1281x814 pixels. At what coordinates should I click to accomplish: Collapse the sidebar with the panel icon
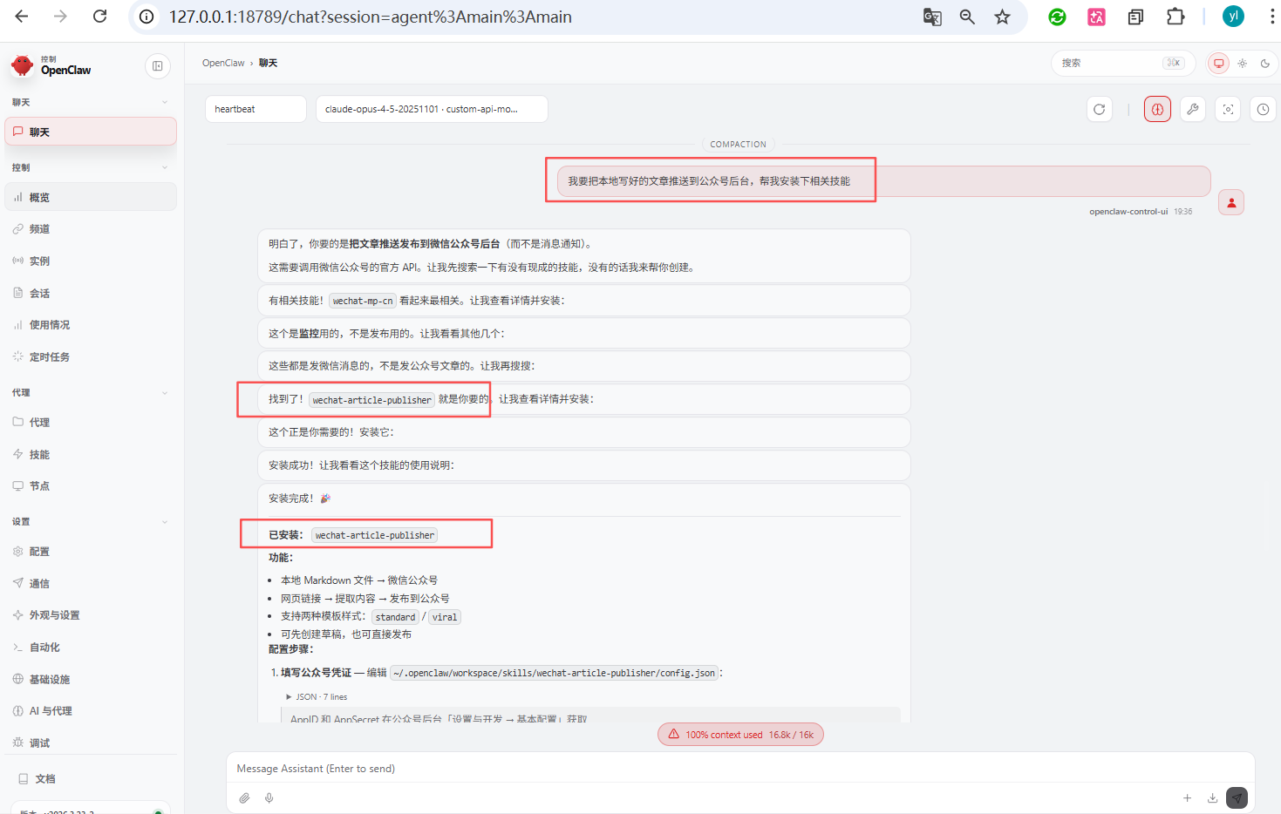(x=157, y=66)
